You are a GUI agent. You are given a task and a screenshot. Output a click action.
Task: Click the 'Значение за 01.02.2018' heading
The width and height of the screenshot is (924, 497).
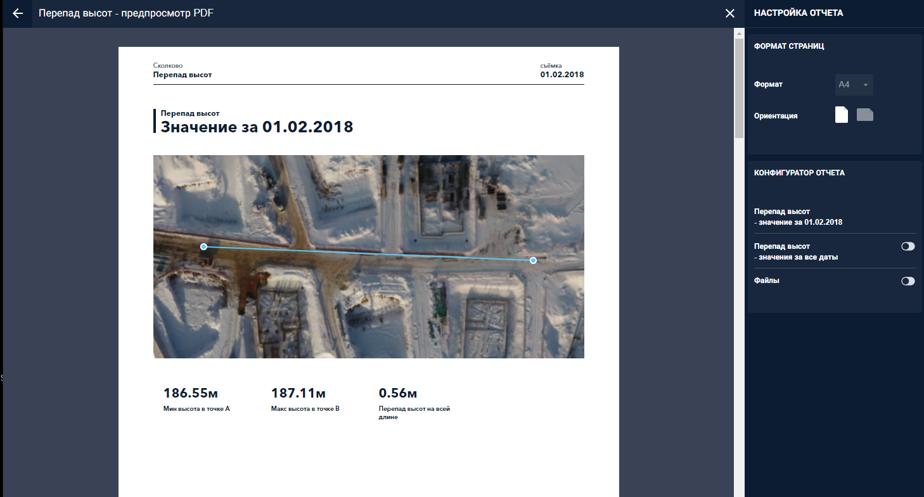tap(257, 127)
